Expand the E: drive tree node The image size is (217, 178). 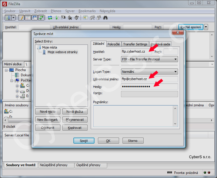[17, 96]
